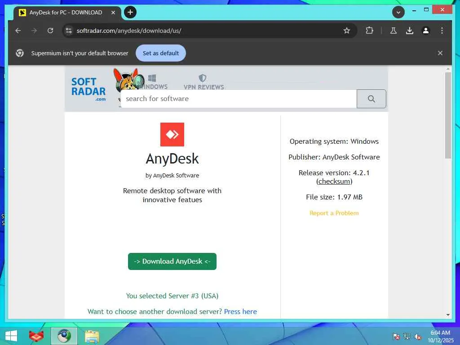Viewport: 460px width, 345px height.
Task: Show browser downloads
Action: tap(410, 31)
